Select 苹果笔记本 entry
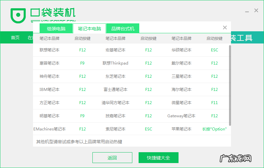 pos(181,129)
